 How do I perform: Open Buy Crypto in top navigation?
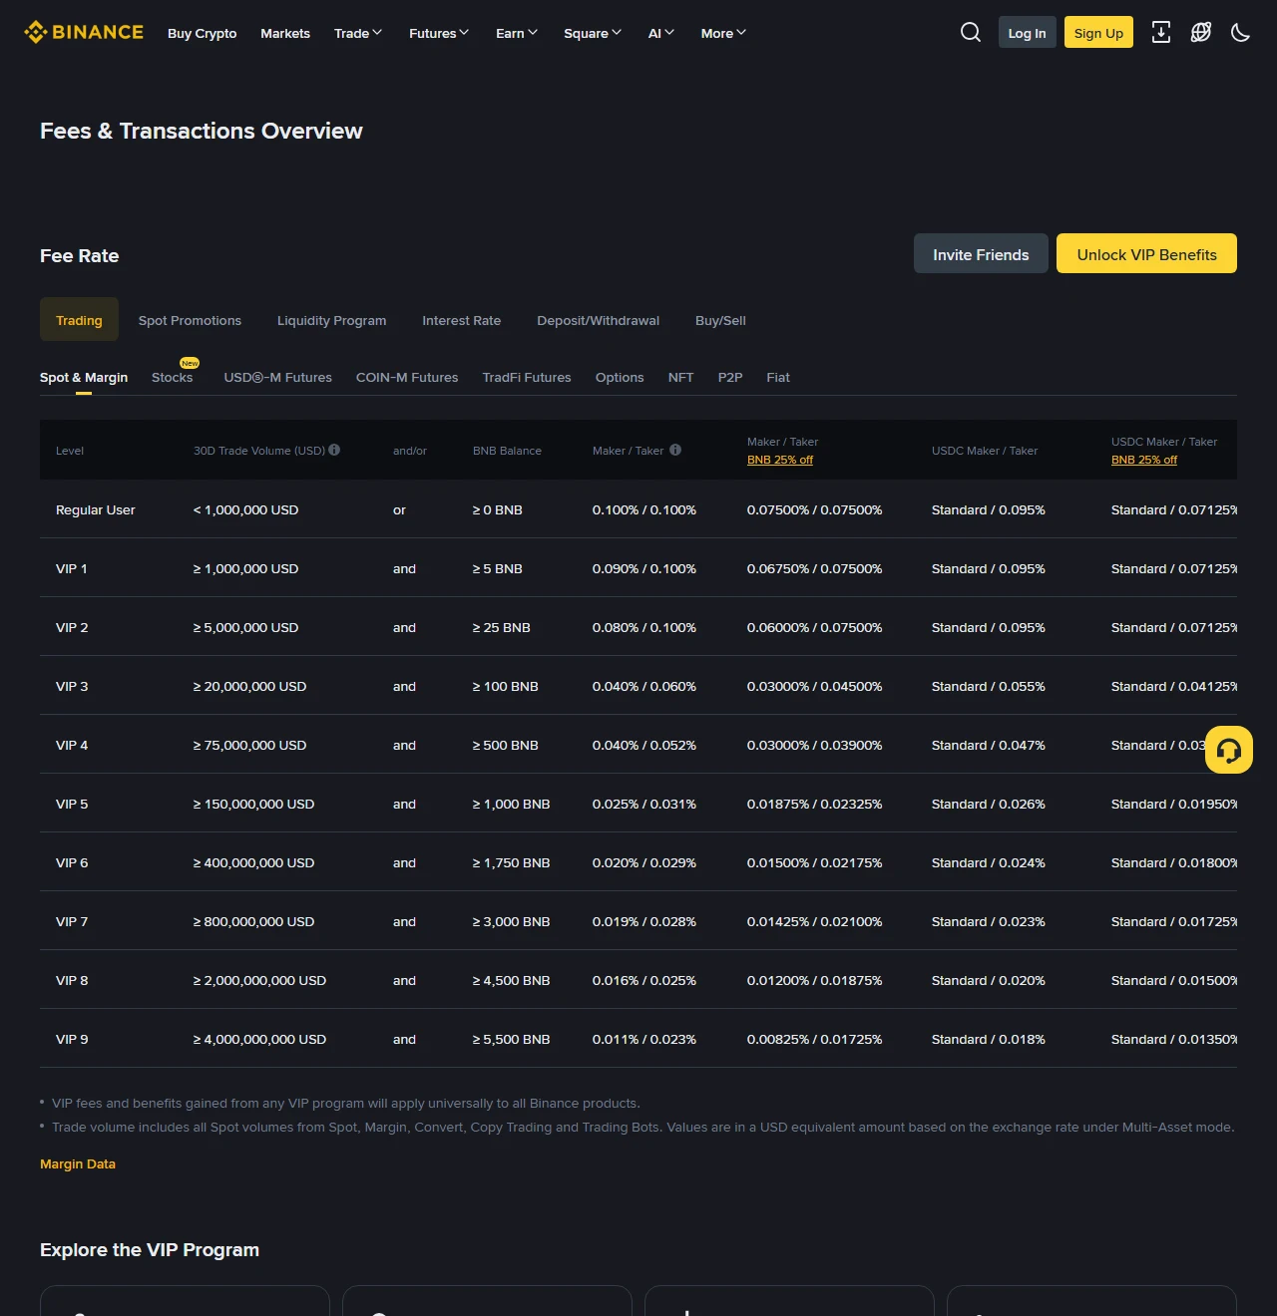click(203, 33)
